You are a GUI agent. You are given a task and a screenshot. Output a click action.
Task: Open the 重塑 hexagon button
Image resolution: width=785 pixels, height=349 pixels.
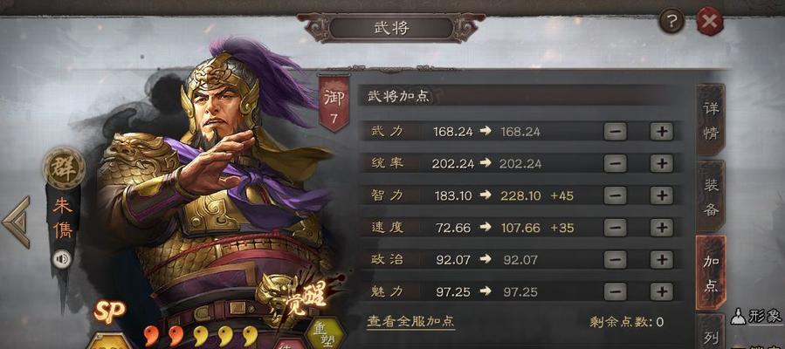coord(325,333)
